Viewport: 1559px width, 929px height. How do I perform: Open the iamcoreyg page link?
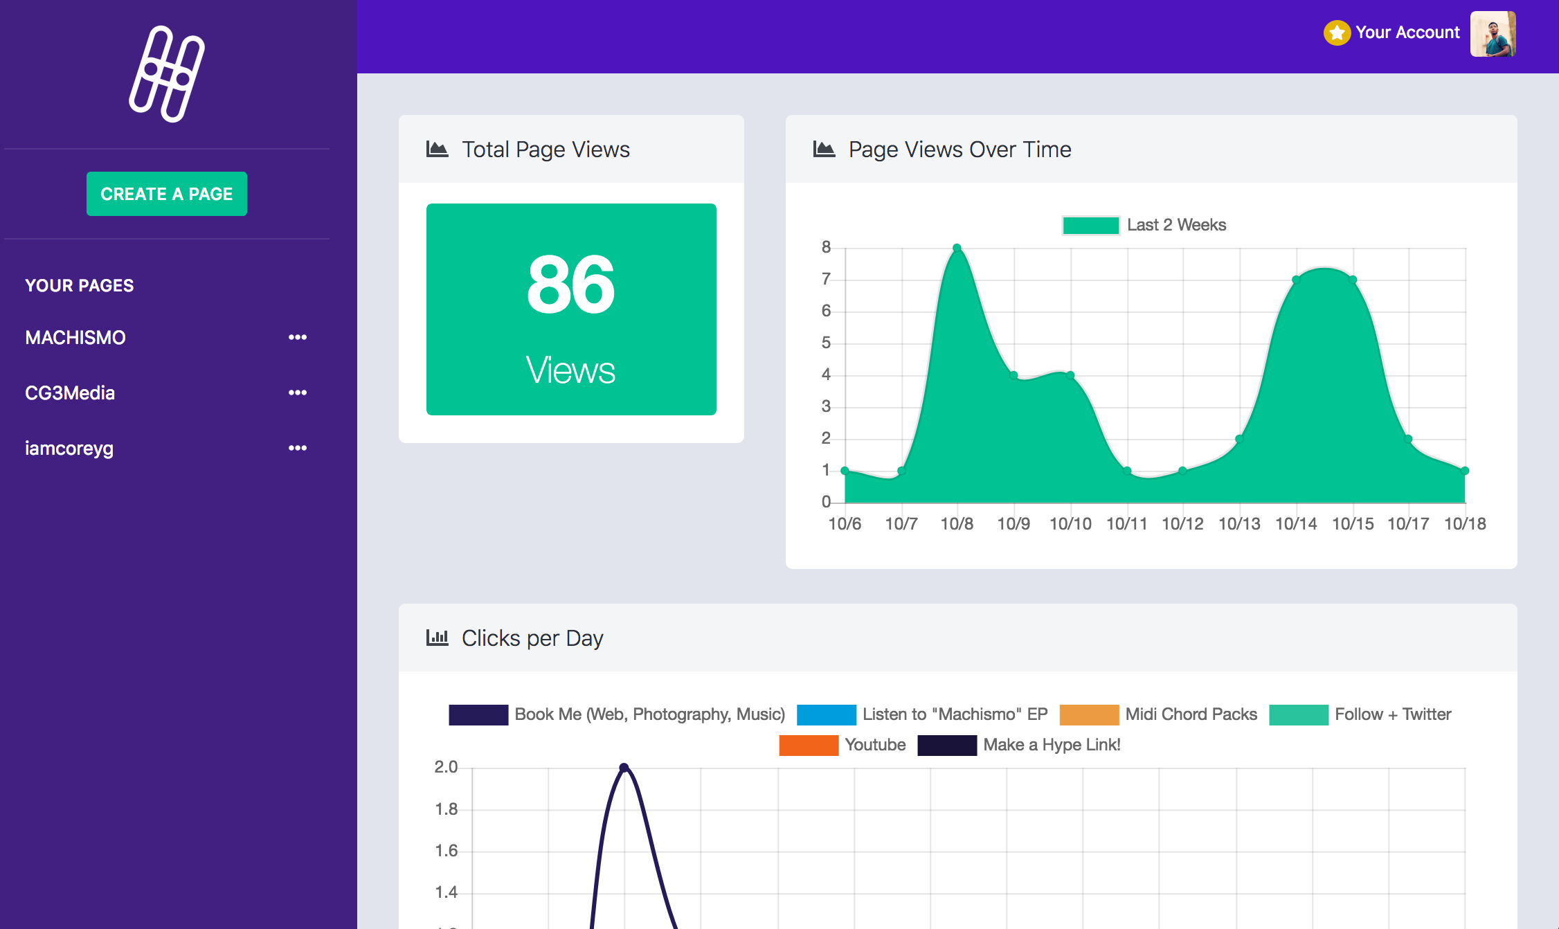(x=70, y=448)
